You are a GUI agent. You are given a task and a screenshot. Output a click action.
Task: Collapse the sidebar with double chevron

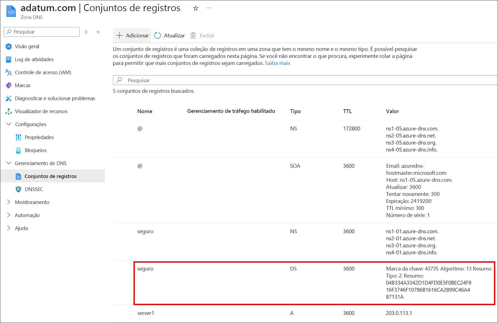[98, 32]
